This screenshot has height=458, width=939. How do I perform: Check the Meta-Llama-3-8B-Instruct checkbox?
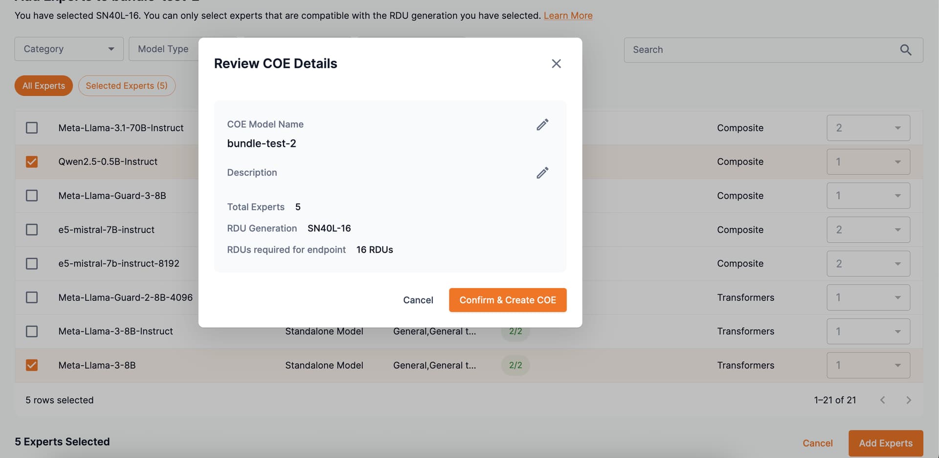click(32, 332)
